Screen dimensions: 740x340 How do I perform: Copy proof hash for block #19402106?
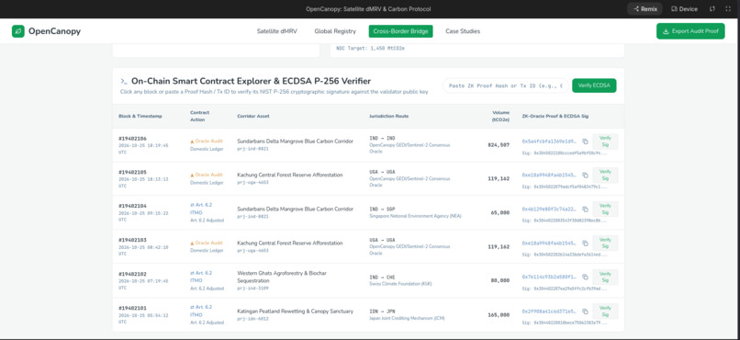click(585, 142)
